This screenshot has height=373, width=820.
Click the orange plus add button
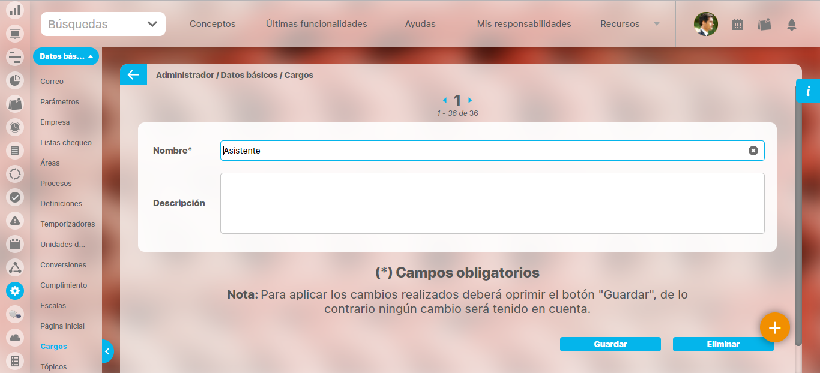(774, 328)
